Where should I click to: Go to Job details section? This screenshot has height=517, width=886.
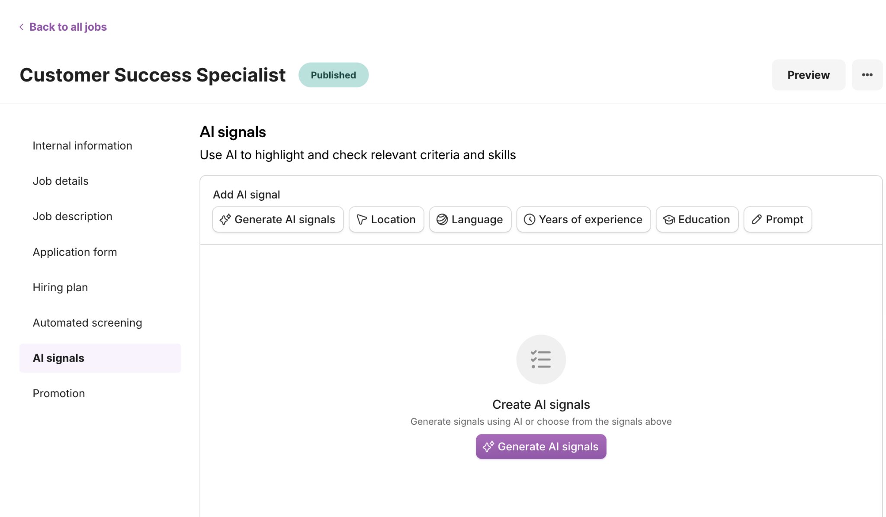61,181
